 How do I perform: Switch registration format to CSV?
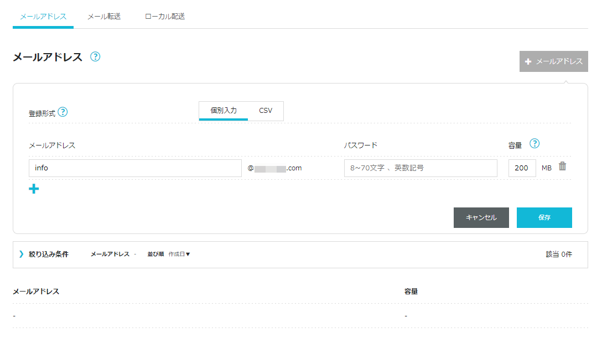coord(266,111)
